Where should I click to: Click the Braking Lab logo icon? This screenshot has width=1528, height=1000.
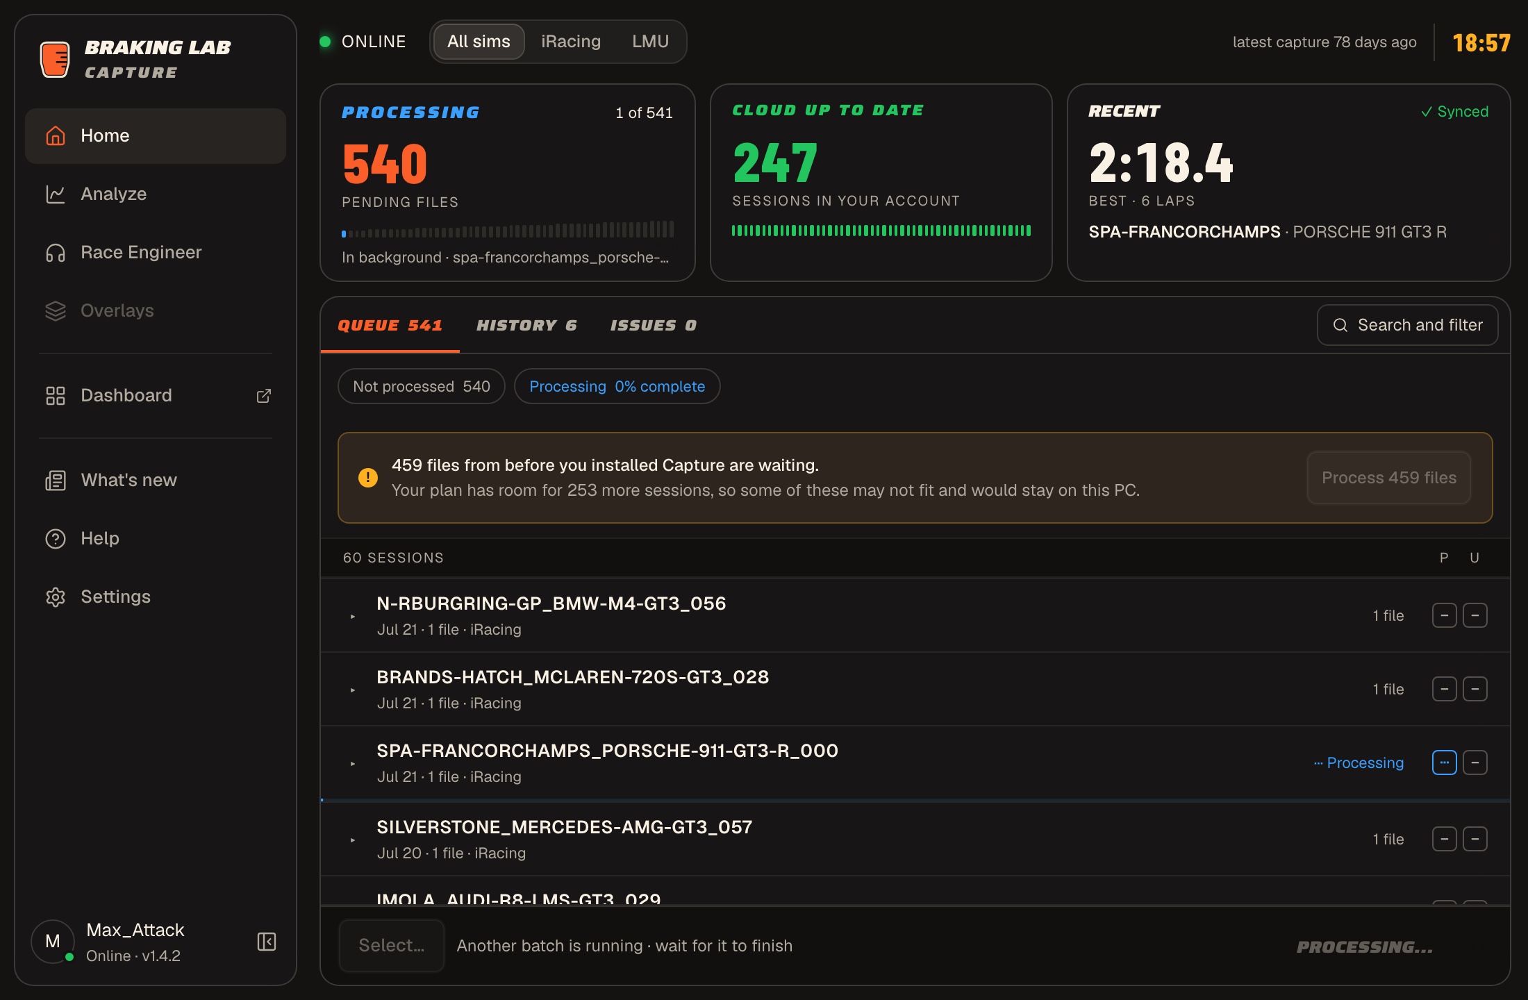tap(55, 59)
